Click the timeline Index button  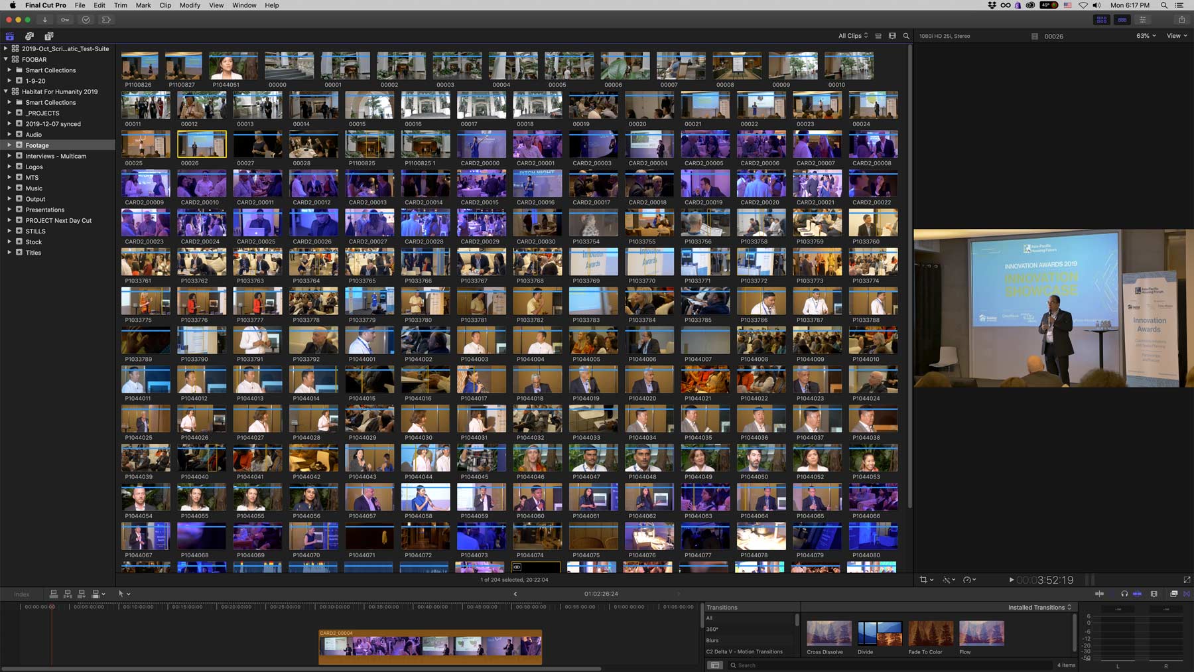click(x=22, y=594)
